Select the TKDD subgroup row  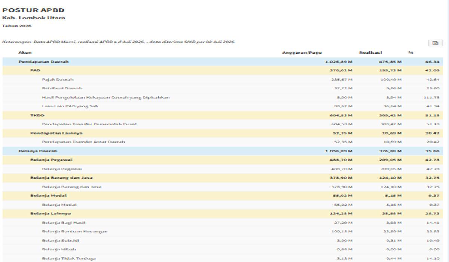223,115
